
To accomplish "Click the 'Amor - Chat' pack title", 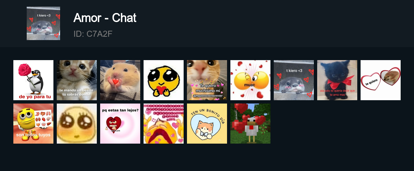I will 105,18.
